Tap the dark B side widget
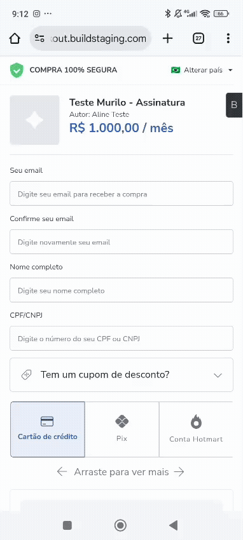The height and width of the screenshot is (540, 243). (234, 105)
